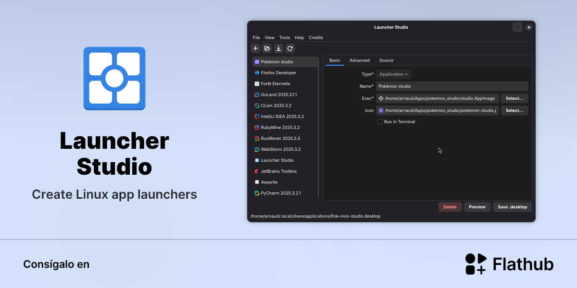Select 'RustRover 2025.3.3' row
Viewport: 577px width, 288px height.
(285, 138)
